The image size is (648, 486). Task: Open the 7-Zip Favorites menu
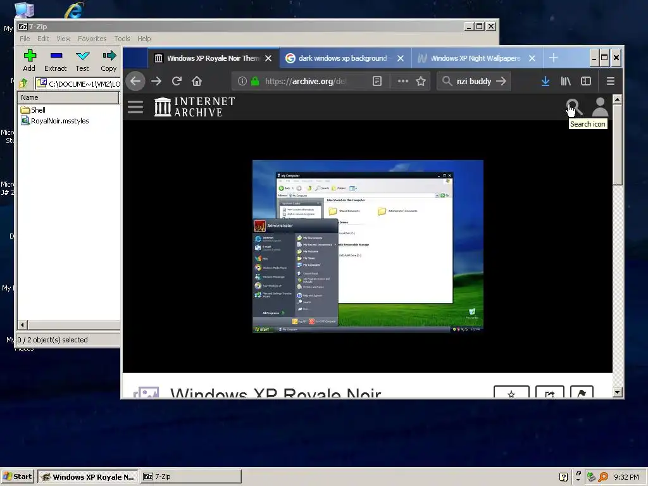92,39
